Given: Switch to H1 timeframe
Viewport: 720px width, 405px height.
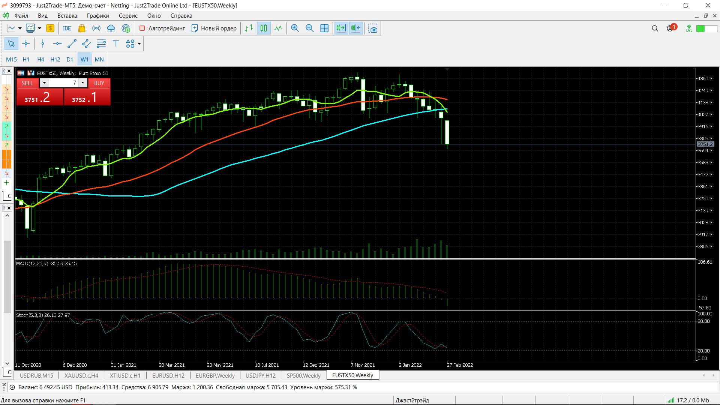Looking at the screenshot, I should [26, 59].
